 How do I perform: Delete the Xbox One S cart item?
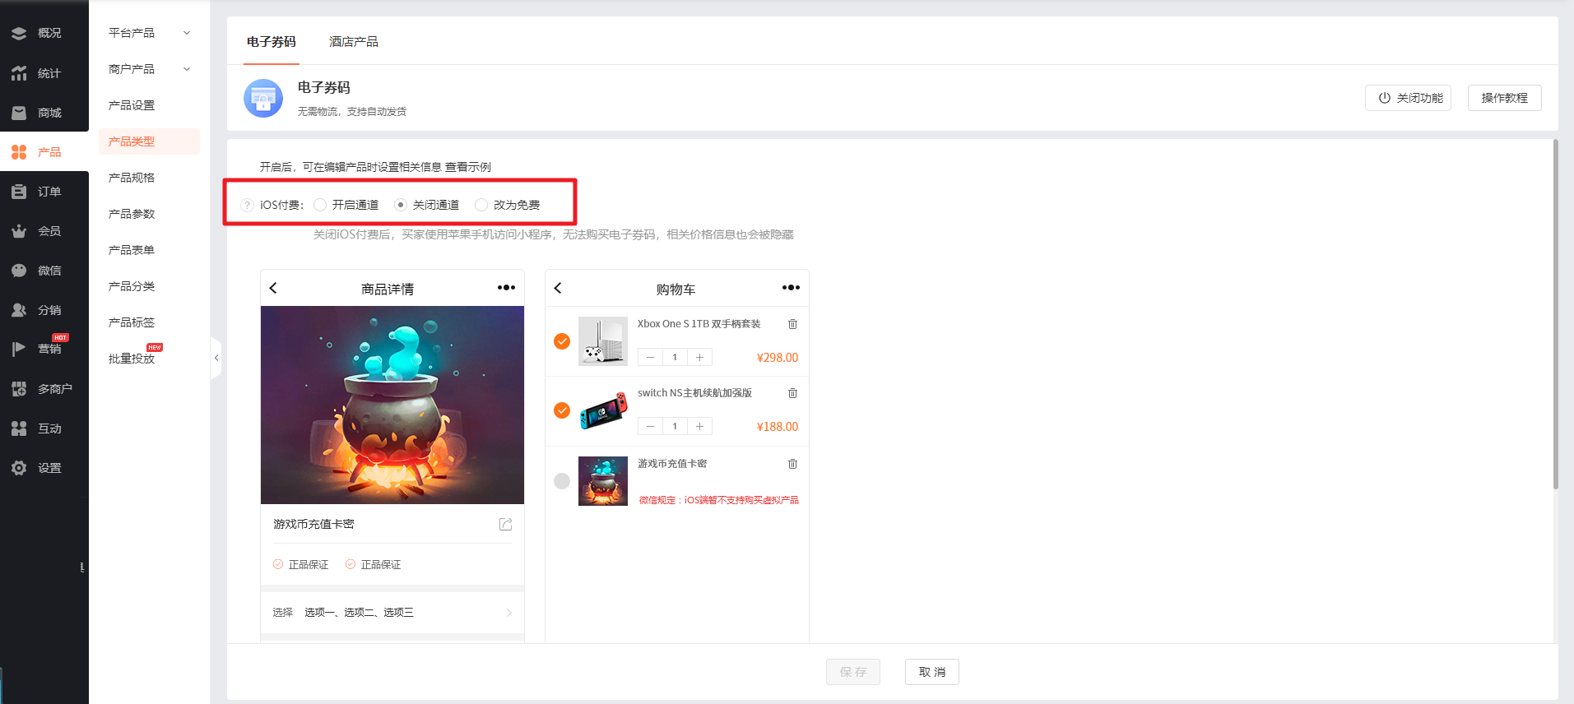(x=792, y=324)
